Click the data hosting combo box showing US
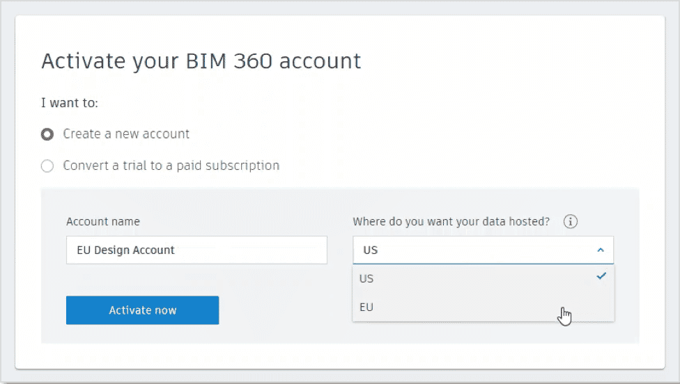 474,250
